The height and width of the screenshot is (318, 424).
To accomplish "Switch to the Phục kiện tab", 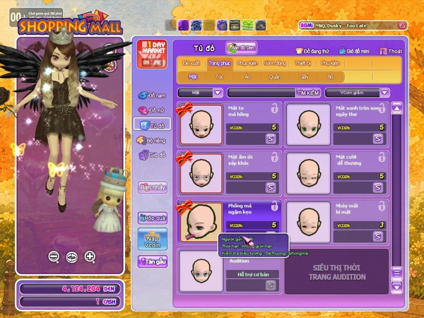I will coord(247,63).
